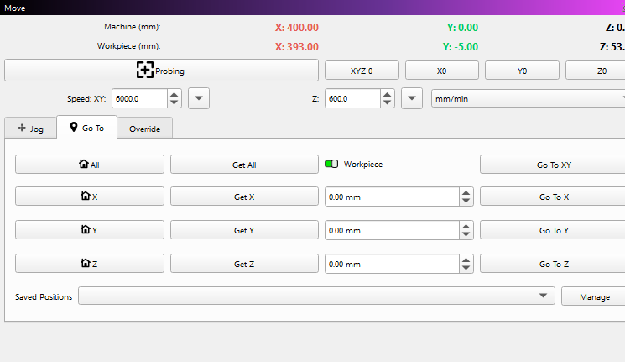Home the X axis
The height and width of the screenshot is (362, 625).
pos(90,197)
